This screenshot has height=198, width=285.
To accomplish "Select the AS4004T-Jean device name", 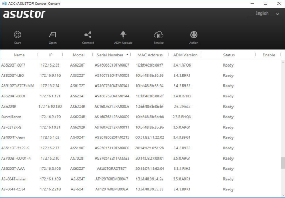I will pyautogui.click(x=13, y=137).
